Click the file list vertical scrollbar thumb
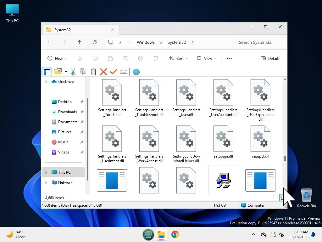Screen dimensions: 322x242 285,158
